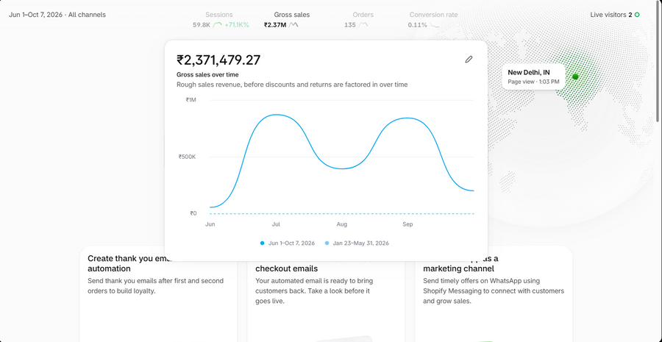
Task: Click the pencil edit icon on chart card
Action: point(469,60)
